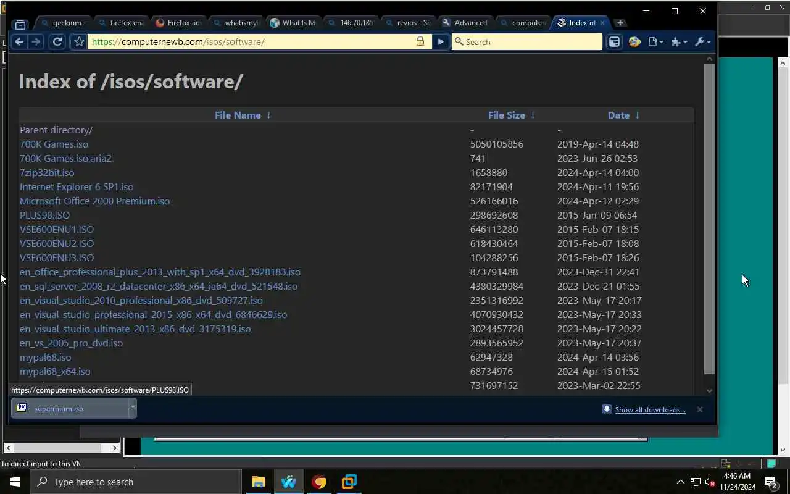Download the Office Professional Plus 2013 iso
This screenshot has height=494, width=790.
point(160,272)
